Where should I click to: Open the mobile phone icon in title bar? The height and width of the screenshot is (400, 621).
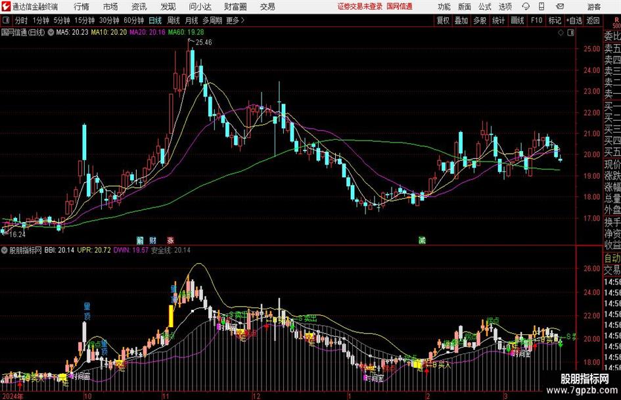pos(541,7)
